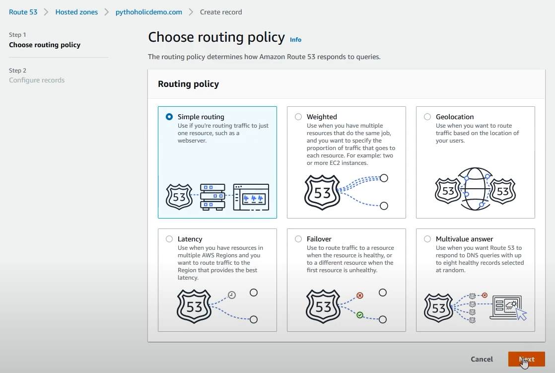This screenshot has height=373, width=555.
Task: Click the description text under Failover
Action: pyautogui.click(x=350, y=259)
